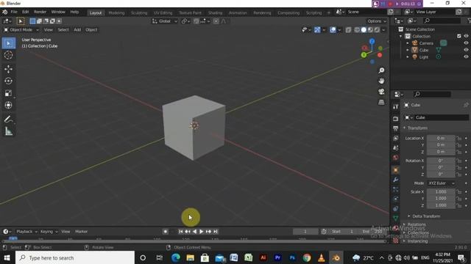Open the Window menu
Viewport: 471px width, 264px height.
58,12
